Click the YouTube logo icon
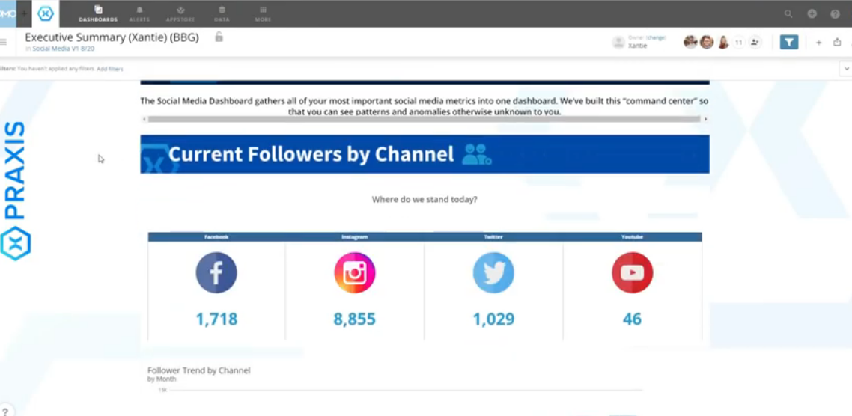Viewport: 852px width, 416px height. (x=633, y=272)
